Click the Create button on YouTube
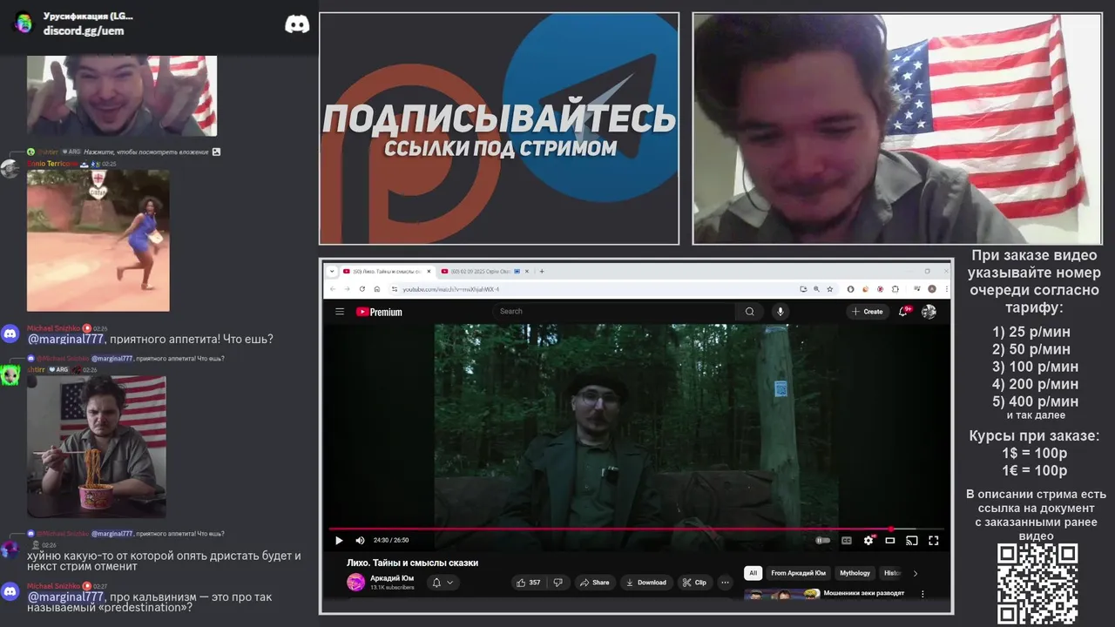The height and width of the screenshot is (627, 1115). (868, 312)
